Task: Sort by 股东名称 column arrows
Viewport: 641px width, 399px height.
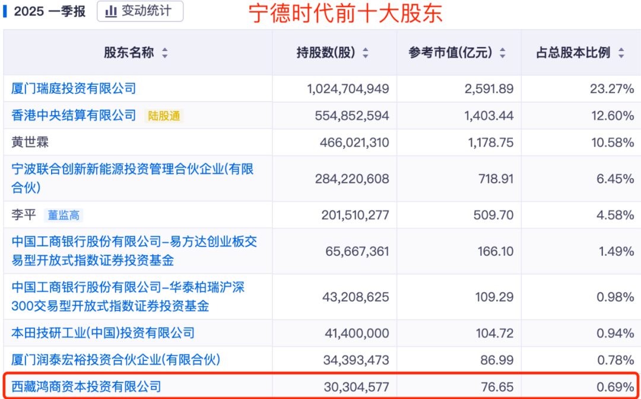Action: (x=165, y=53)
